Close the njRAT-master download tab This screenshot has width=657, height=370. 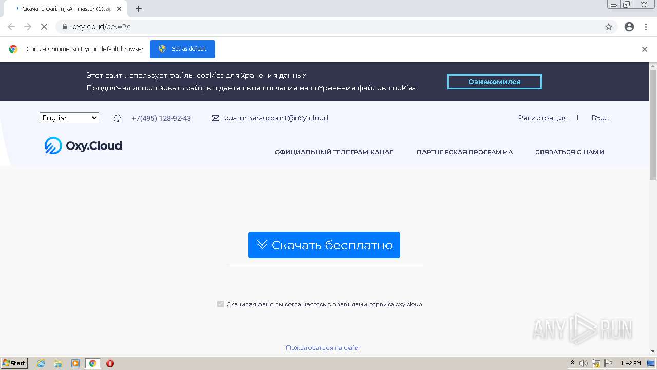click(119, 9)
